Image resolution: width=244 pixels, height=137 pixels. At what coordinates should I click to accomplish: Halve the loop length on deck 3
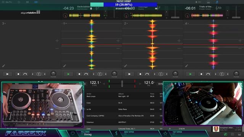[32, 74]
